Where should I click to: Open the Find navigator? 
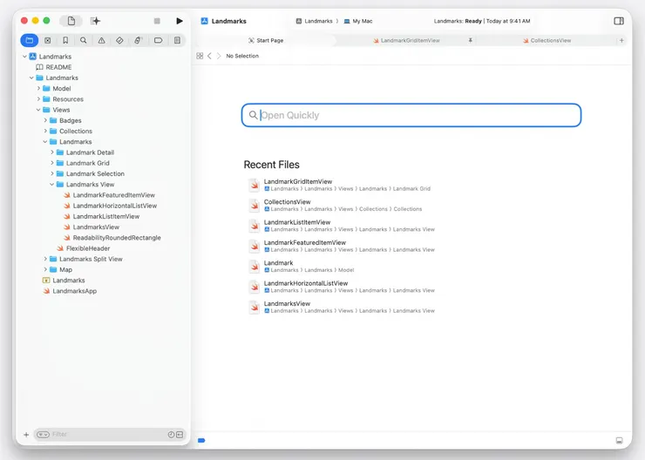(84, 40)
